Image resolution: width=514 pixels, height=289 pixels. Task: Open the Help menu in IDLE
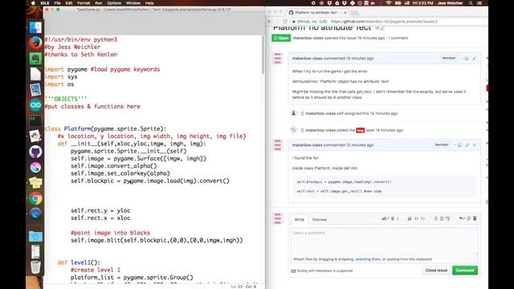tap(149, 3)
